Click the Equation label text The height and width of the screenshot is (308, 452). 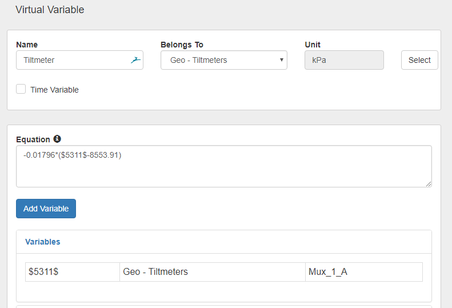pos(33,139)
